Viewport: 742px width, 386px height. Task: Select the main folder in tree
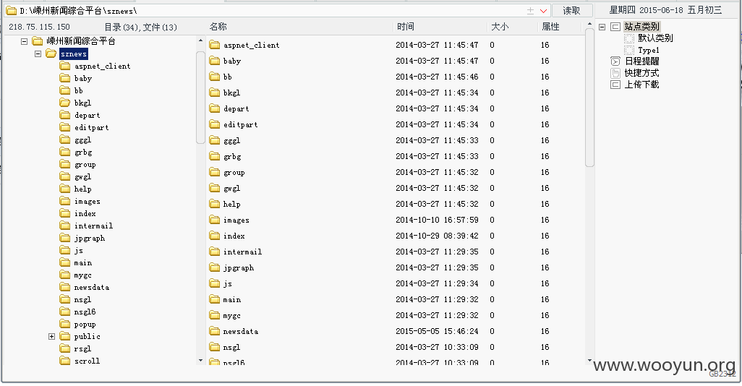(x=83, y=263)
